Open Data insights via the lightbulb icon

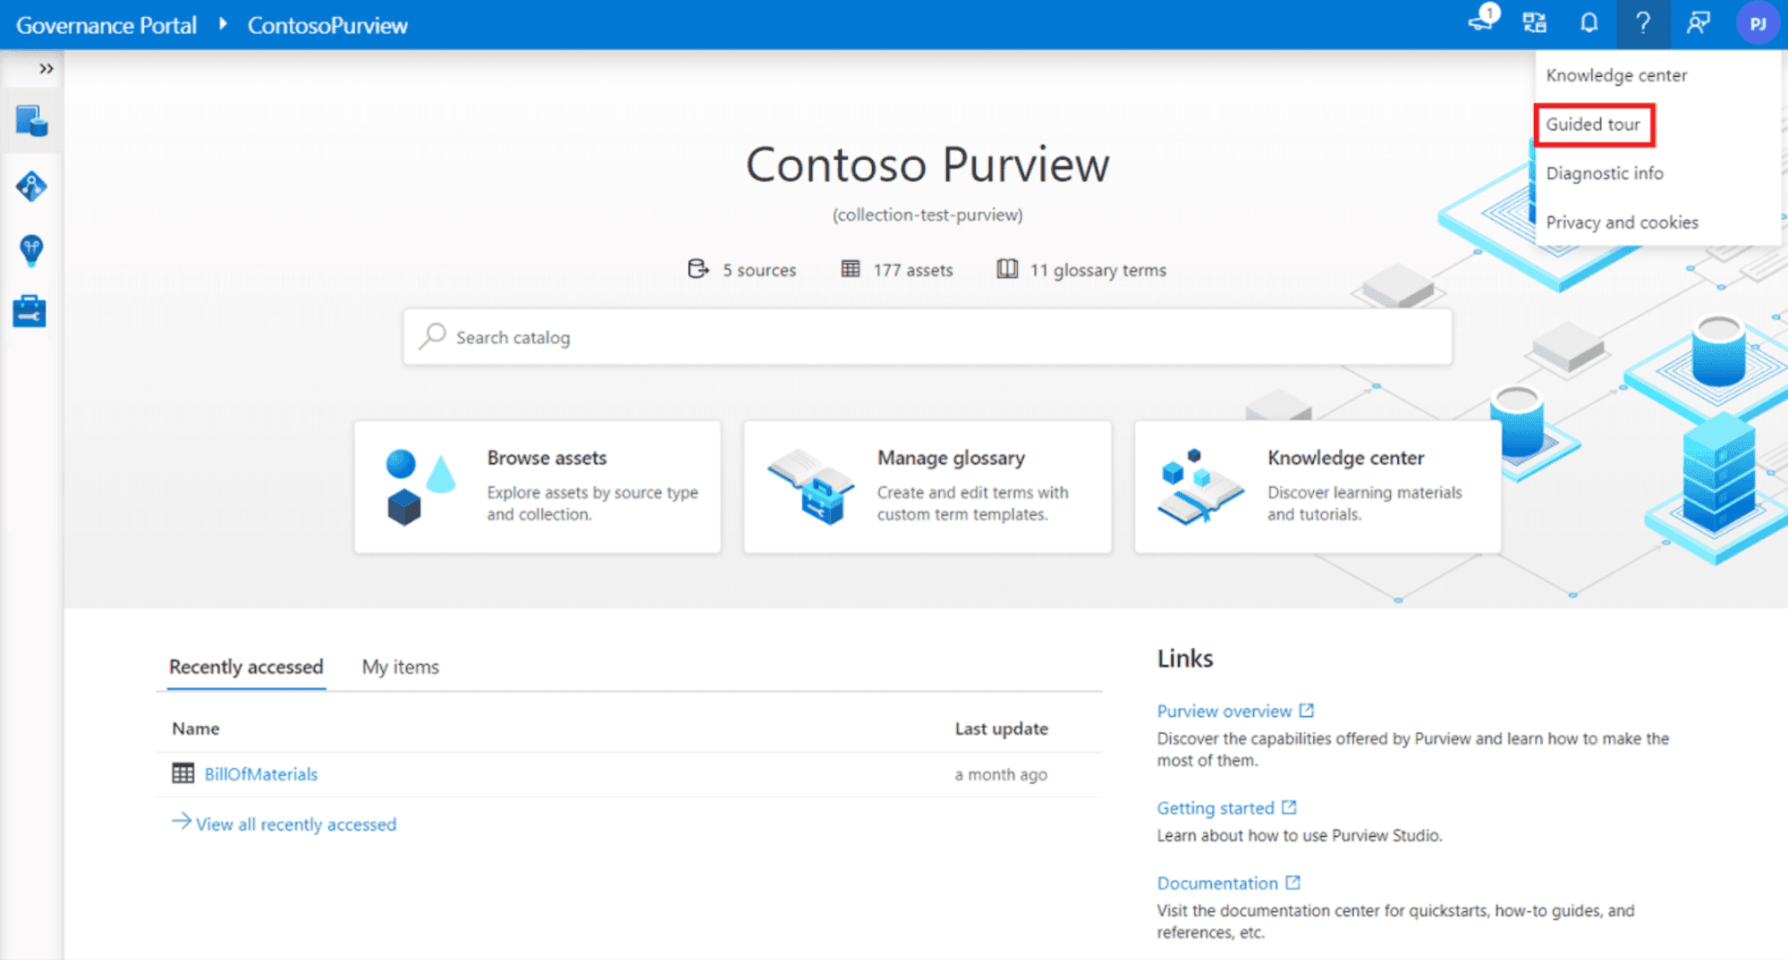30,250
